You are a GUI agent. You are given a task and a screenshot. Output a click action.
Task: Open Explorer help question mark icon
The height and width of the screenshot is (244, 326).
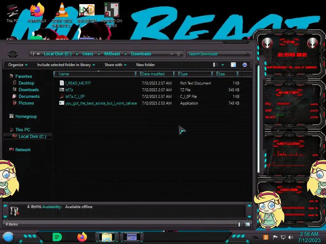pyautogui.click(x=245, y=65)
